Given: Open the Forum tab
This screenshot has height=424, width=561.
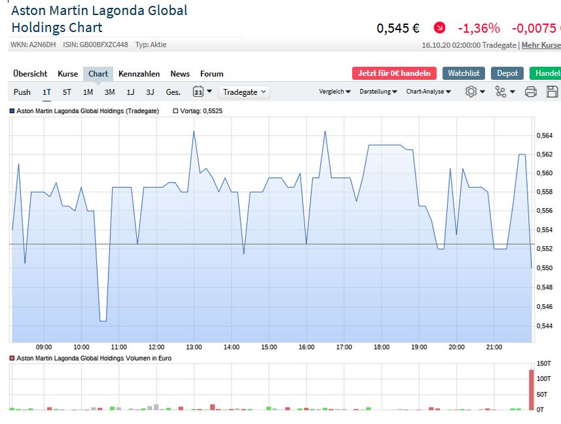Looking at the screenshot, I should [x=212, y=74].
